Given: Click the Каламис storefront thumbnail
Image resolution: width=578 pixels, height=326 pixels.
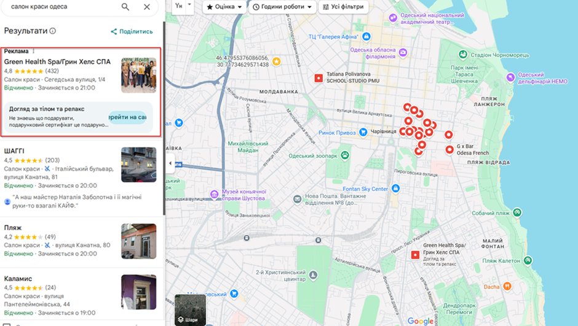Looking at the screenshot, I should click(x=138, y=292).
